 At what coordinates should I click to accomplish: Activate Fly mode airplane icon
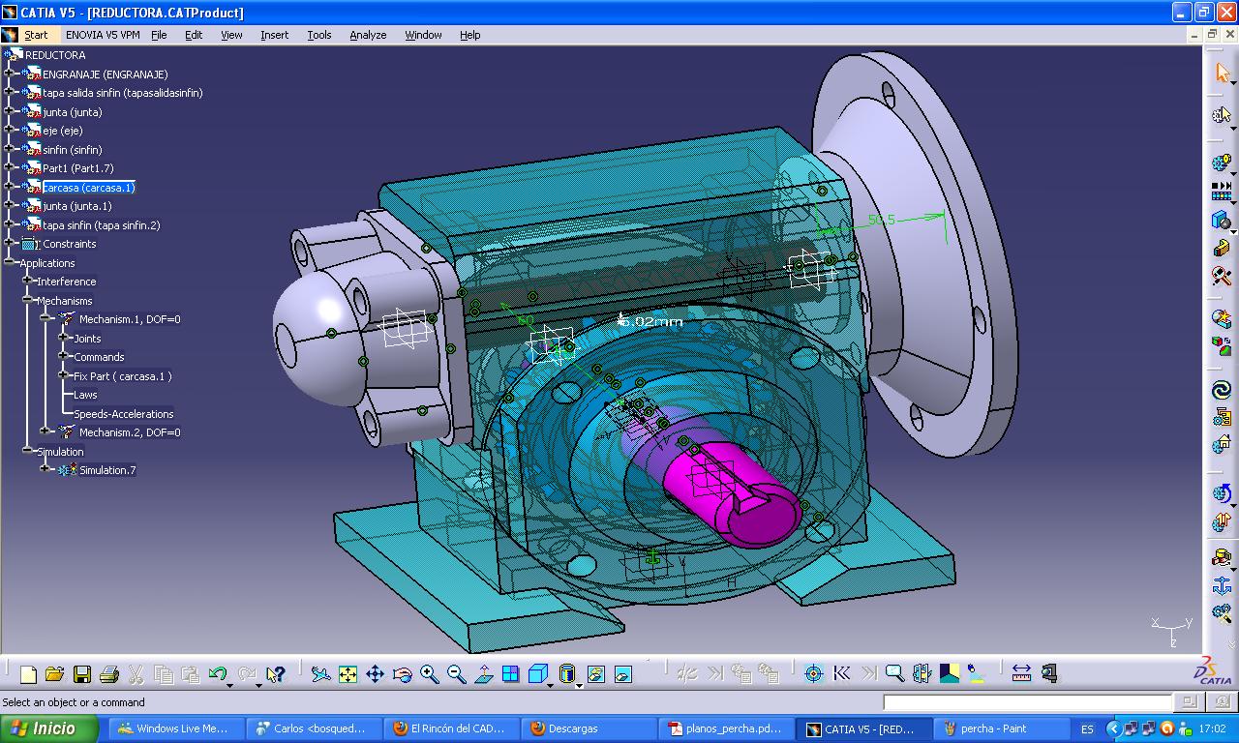320,674
